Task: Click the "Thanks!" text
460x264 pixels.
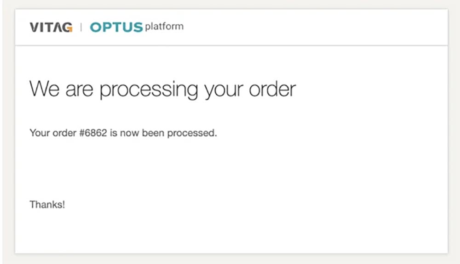Action: [x=47, y=205]
